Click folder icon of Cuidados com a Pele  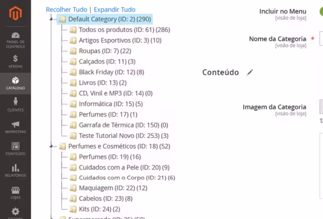[x=73, y=168]
